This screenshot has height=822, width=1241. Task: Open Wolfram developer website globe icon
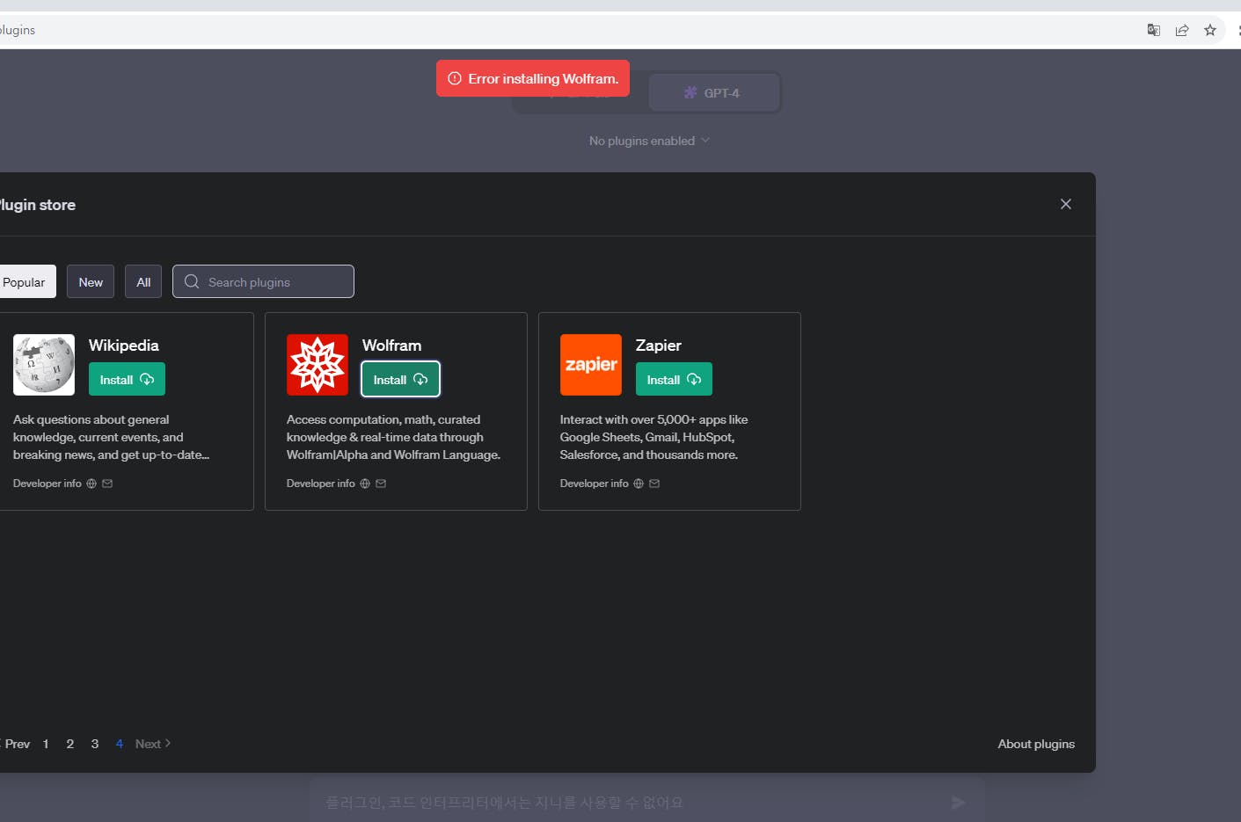coord(365,484)
